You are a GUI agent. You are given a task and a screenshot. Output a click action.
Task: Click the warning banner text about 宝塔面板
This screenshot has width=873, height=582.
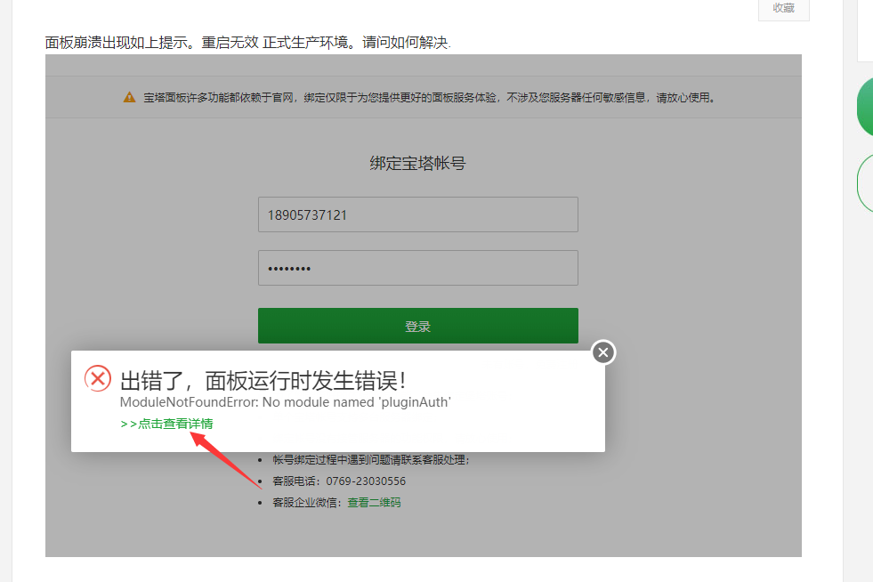coord(429,98)
